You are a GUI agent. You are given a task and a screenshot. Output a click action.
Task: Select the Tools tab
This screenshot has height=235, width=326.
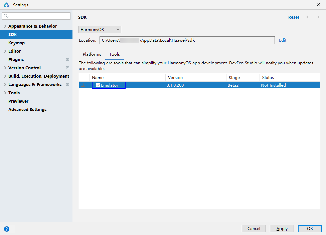click(x=115, y=54)
